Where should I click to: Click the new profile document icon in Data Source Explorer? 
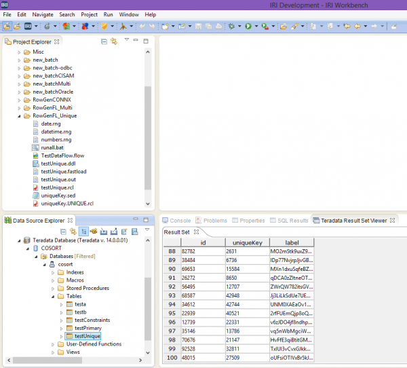coord(124,232)
